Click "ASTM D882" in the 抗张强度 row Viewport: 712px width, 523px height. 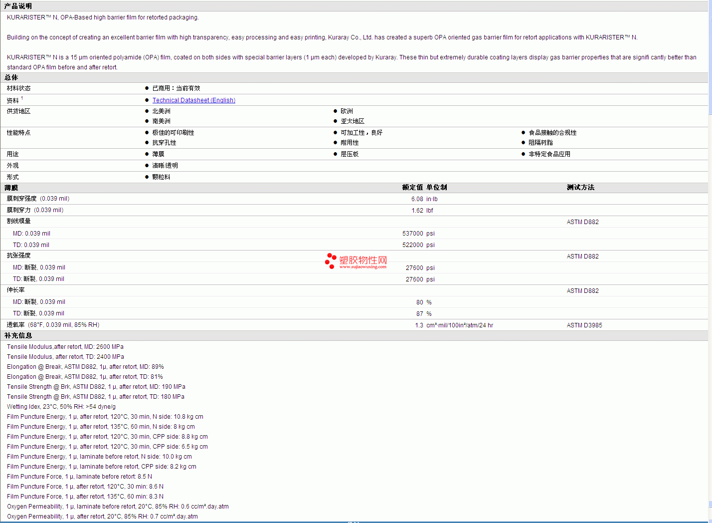[583, 257]
